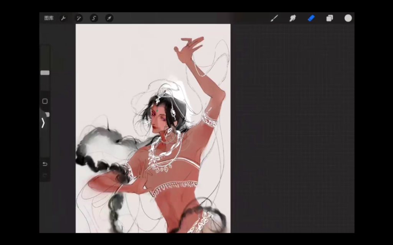
Task: Select the Smudge tool
Action: pos(293,18)
